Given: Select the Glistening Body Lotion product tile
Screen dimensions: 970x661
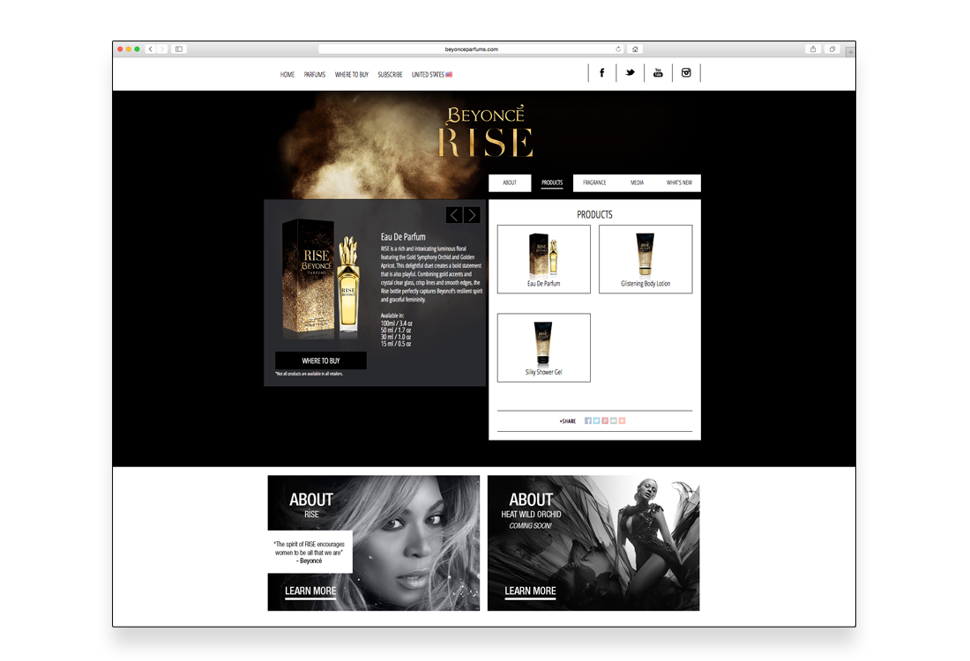Looking at the screenshot, I should coord(645,259).
